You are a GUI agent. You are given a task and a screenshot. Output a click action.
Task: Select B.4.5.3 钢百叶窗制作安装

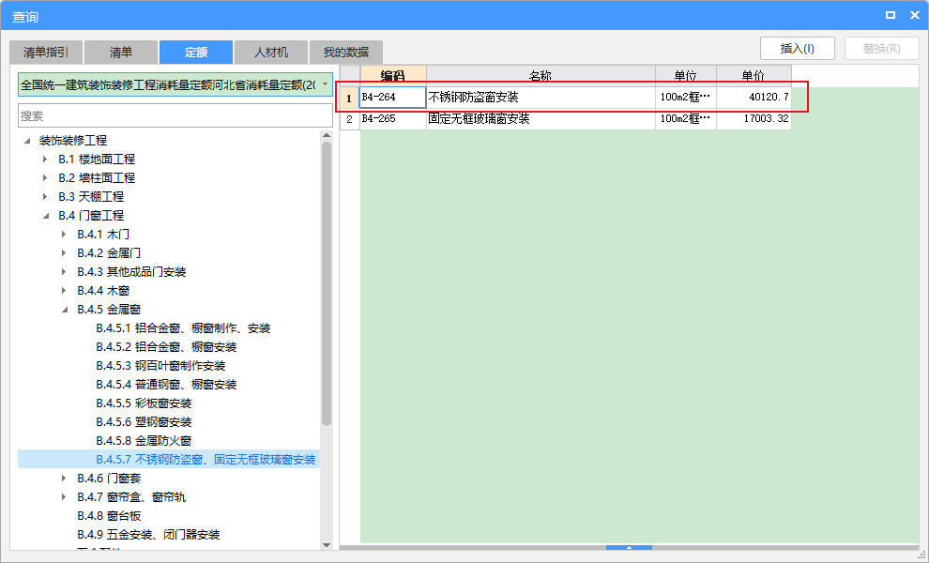click(x=160, y=366)
